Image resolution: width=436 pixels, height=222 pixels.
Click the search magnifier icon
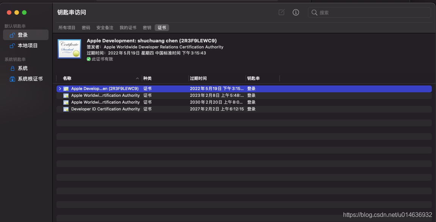tap(314, 12)
